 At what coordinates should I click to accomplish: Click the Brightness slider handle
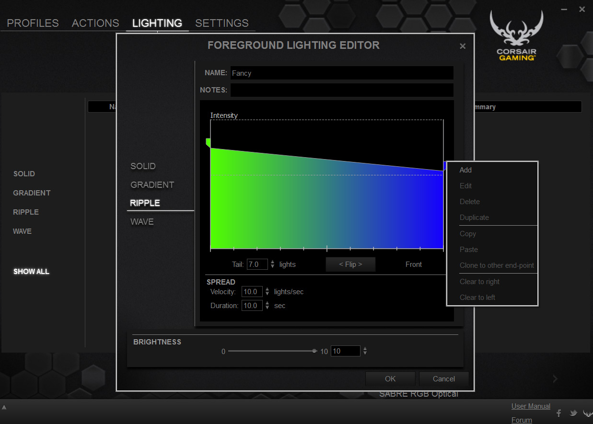(x=314, y=351)
